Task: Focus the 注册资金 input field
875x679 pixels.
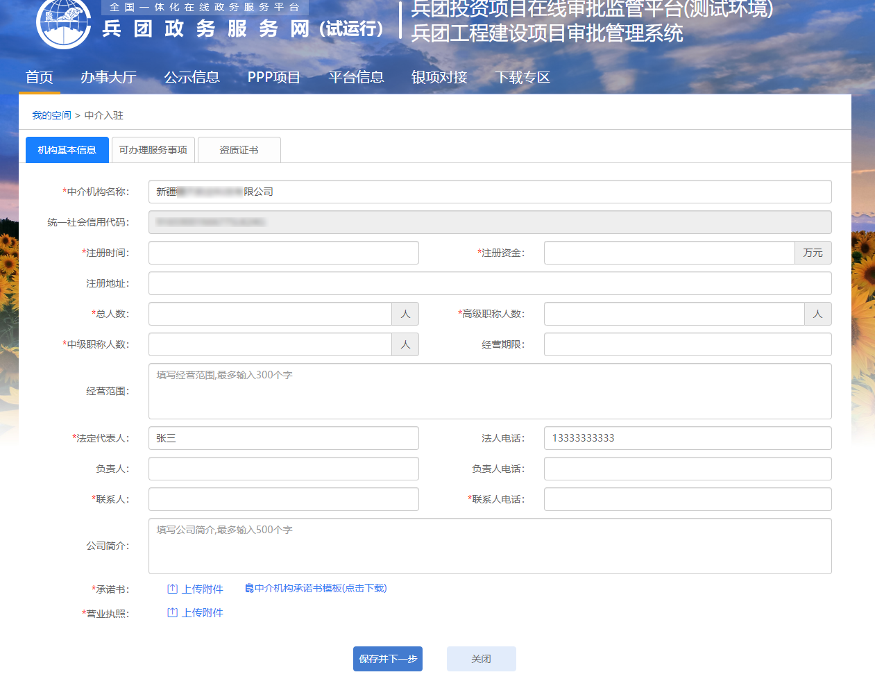Action: [669, 253]
